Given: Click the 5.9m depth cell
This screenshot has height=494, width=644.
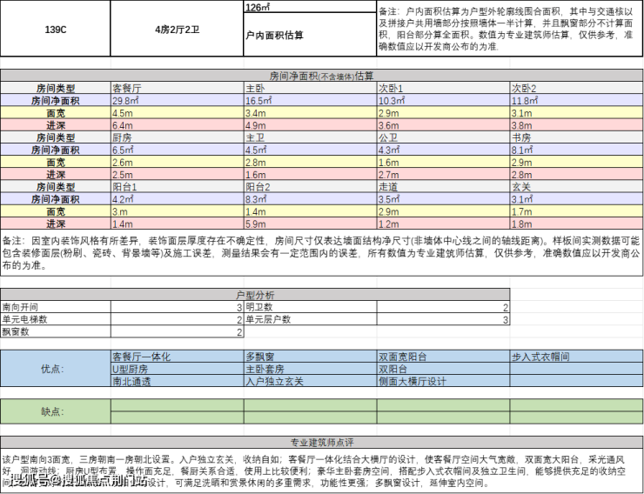Looking at the screenshot, I should (311, 224).
